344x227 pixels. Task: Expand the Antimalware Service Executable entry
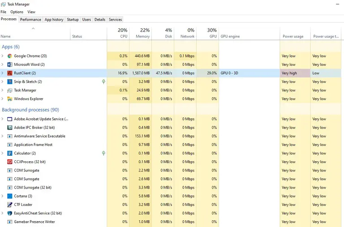pos(2,136)
